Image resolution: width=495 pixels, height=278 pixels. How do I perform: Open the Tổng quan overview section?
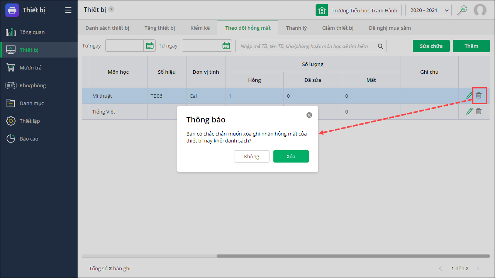click(x=39, y=32)
